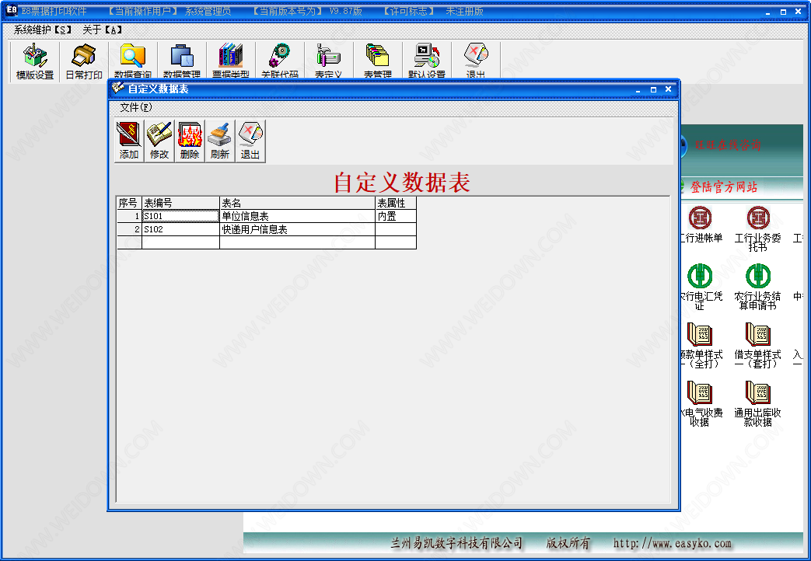Viewport: 811px width, 561px height.
Task: Select 单位信息表 table name cell
Action: [297, 216]
